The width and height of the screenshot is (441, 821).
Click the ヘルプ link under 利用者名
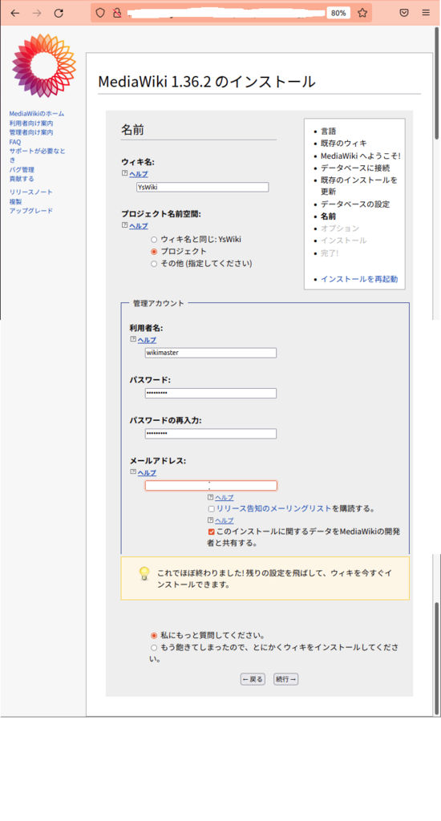point(147,340)
